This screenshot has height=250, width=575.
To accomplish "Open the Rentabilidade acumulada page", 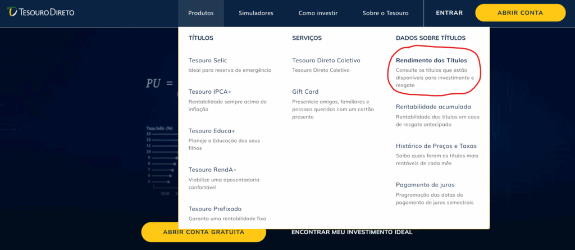I will point(433,107).
